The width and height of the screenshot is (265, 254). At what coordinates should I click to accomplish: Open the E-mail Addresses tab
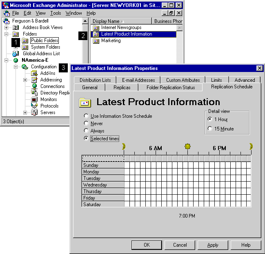[138, 80]
